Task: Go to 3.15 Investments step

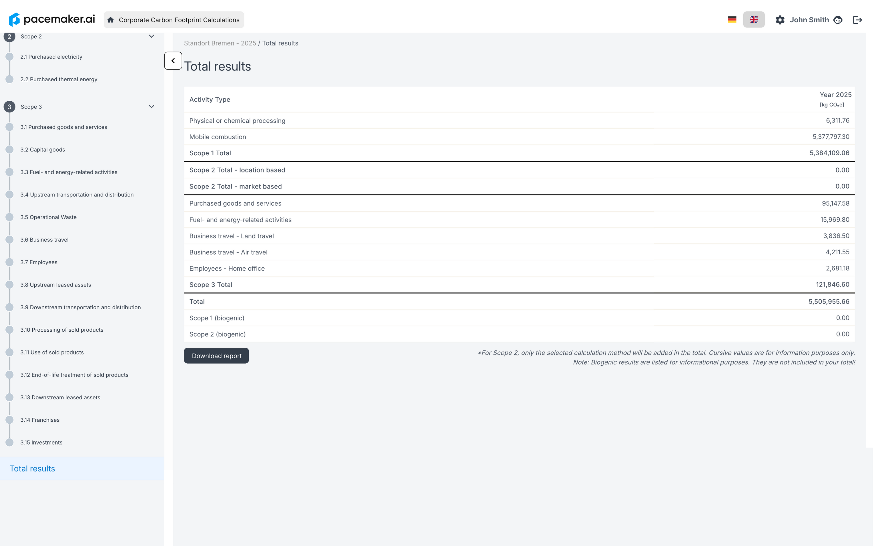Action: click(41, 443)
